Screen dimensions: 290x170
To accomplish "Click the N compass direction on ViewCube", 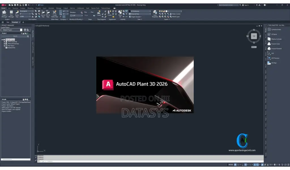I will 254,30.
